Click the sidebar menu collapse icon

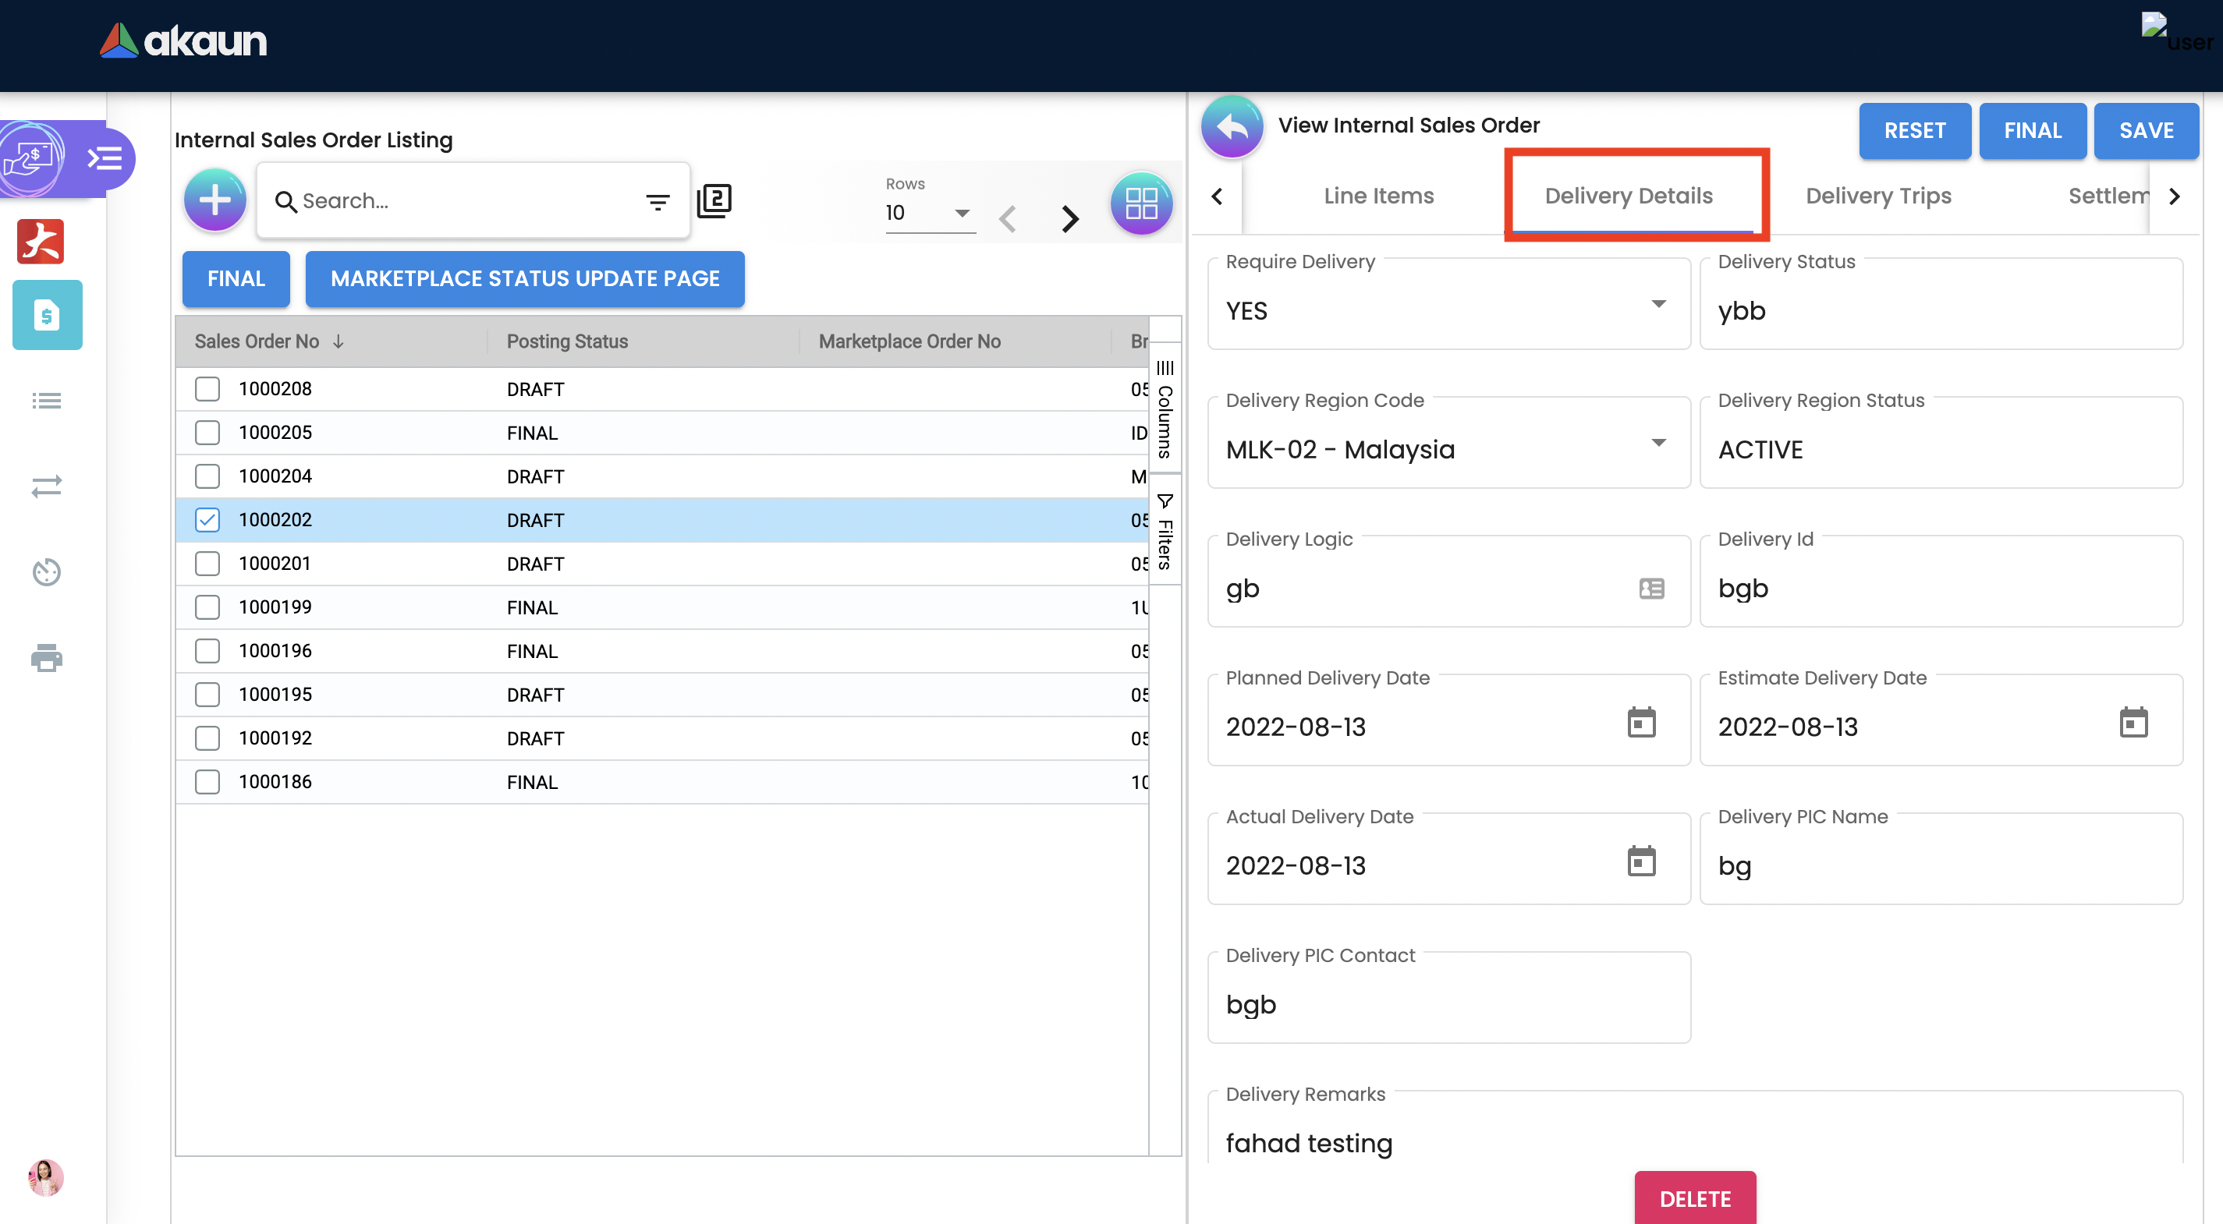pyautogui.click(x=105, y=159)
